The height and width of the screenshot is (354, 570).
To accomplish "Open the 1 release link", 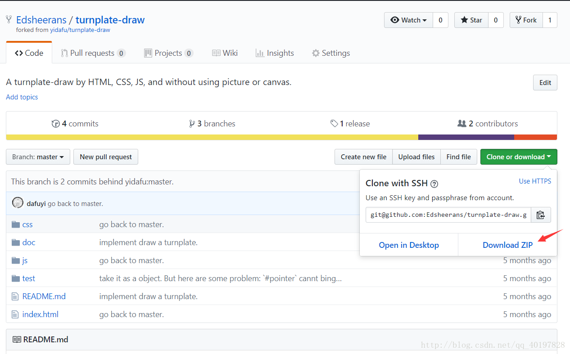I will point(350,124).
